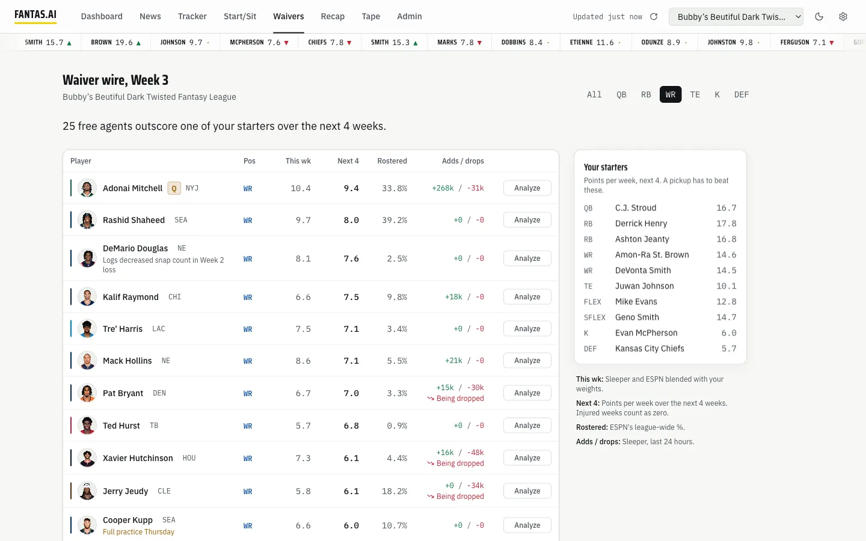Click Adonai Mitchell's player avatar
The width and height of the screenshot is (866, 541).
pos(87,188)
